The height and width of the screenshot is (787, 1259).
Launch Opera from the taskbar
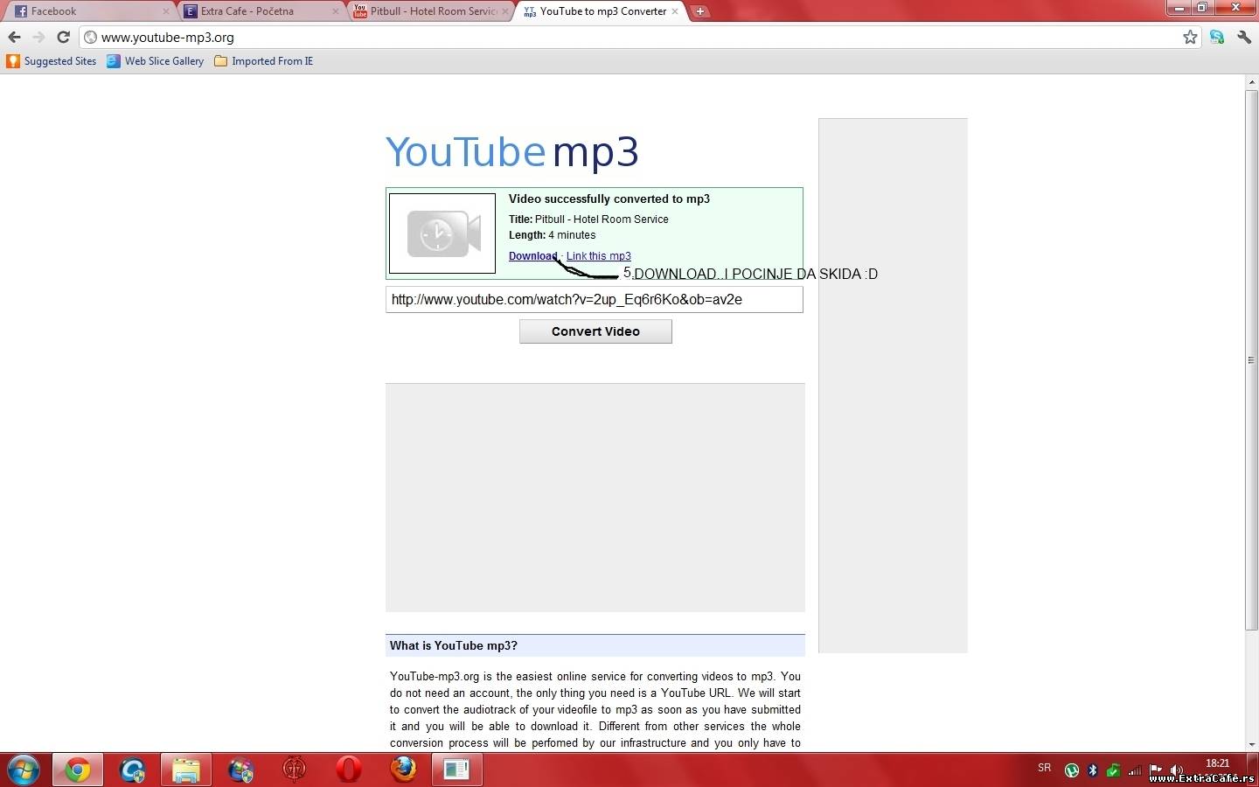click(x=349, y=770)
